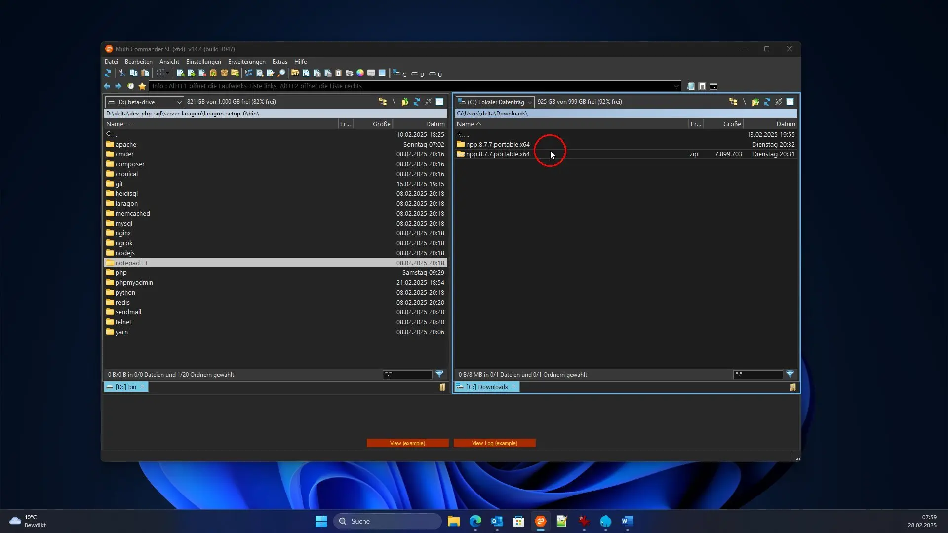Toggle view mode grid icon in right panel
This screenshot has width=948, height=533.
[x=790, y=102]
